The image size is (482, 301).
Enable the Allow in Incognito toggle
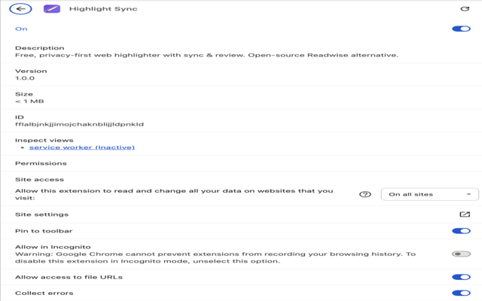pos(461,254)
